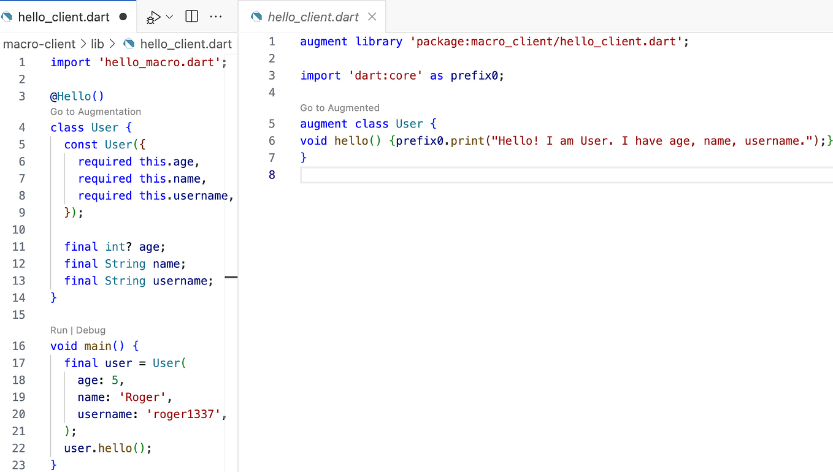
Task: Select the @Hello() annotation in the code
Action: click(x=77, y=96)
